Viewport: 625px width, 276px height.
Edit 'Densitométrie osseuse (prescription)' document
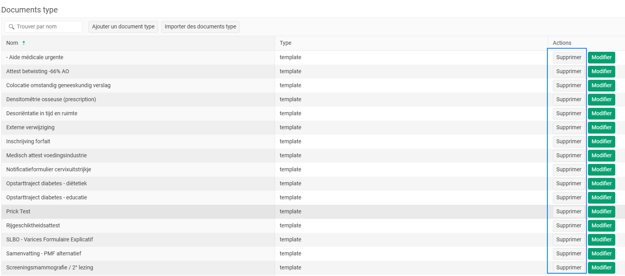pos(601,100)
